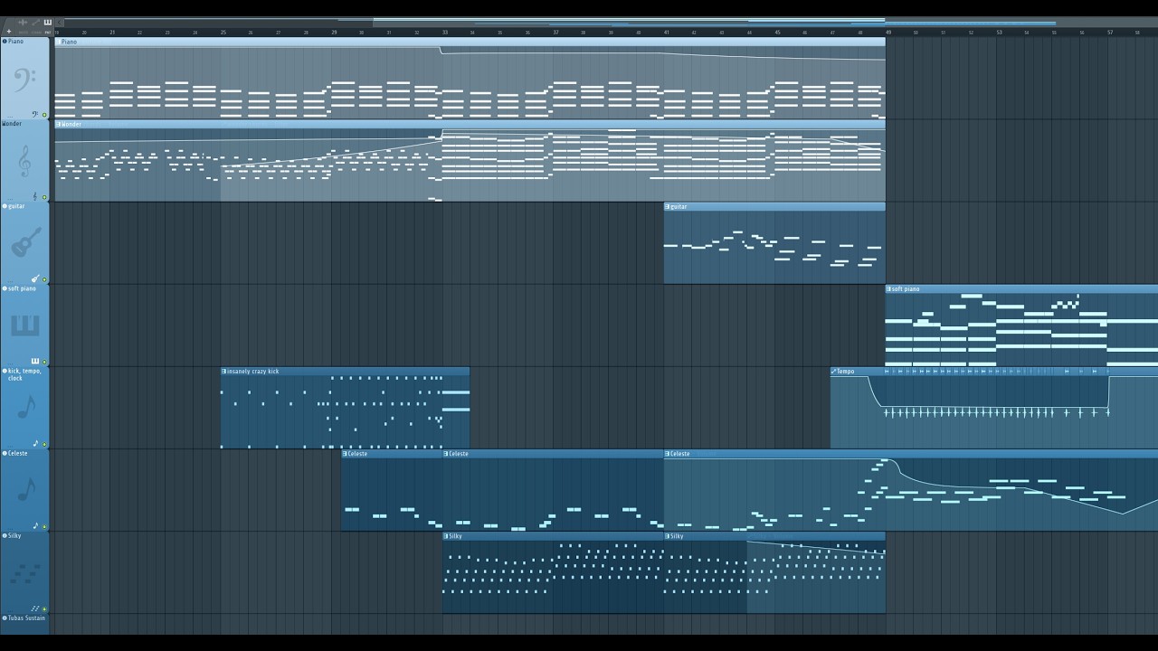Click the small step-pattern icon on Silky track
The image size is (1158, 651).
(35, 609)
